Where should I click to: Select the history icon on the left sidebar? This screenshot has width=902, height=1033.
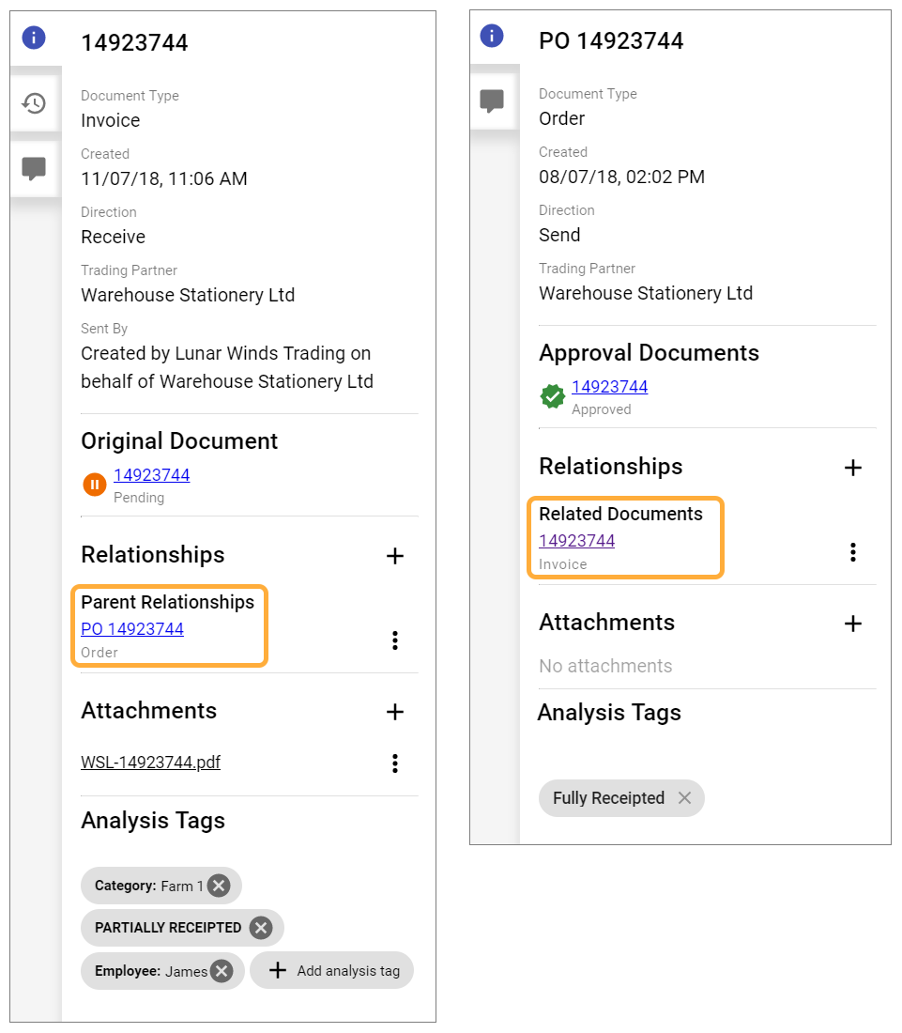[34, 102]
